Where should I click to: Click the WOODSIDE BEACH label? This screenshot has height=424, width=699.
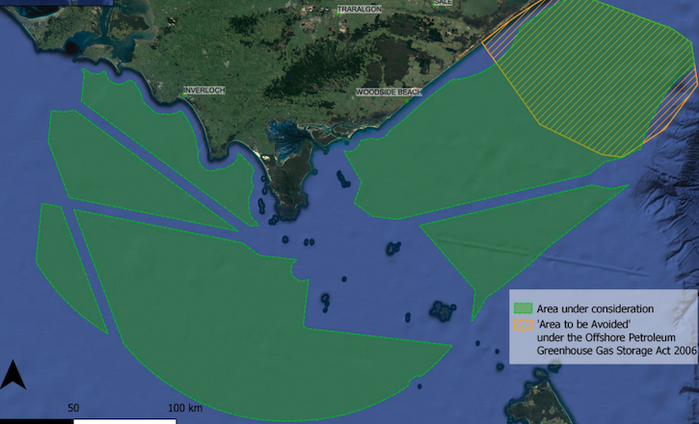coord(389,93)
